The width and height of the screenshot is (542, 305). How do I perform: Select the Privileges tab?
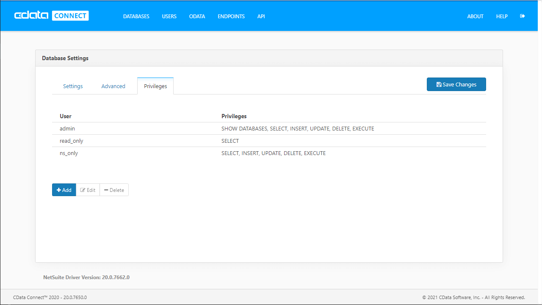[x=155, y=86]
